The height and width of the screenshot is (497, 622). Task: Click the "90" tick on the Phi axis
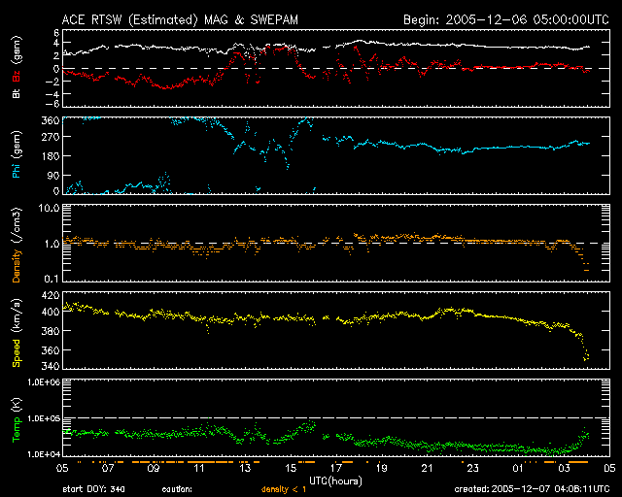pyautogui.click(x=53, y=175)
